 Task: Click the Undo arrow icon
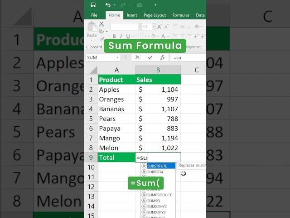point(107,5)
